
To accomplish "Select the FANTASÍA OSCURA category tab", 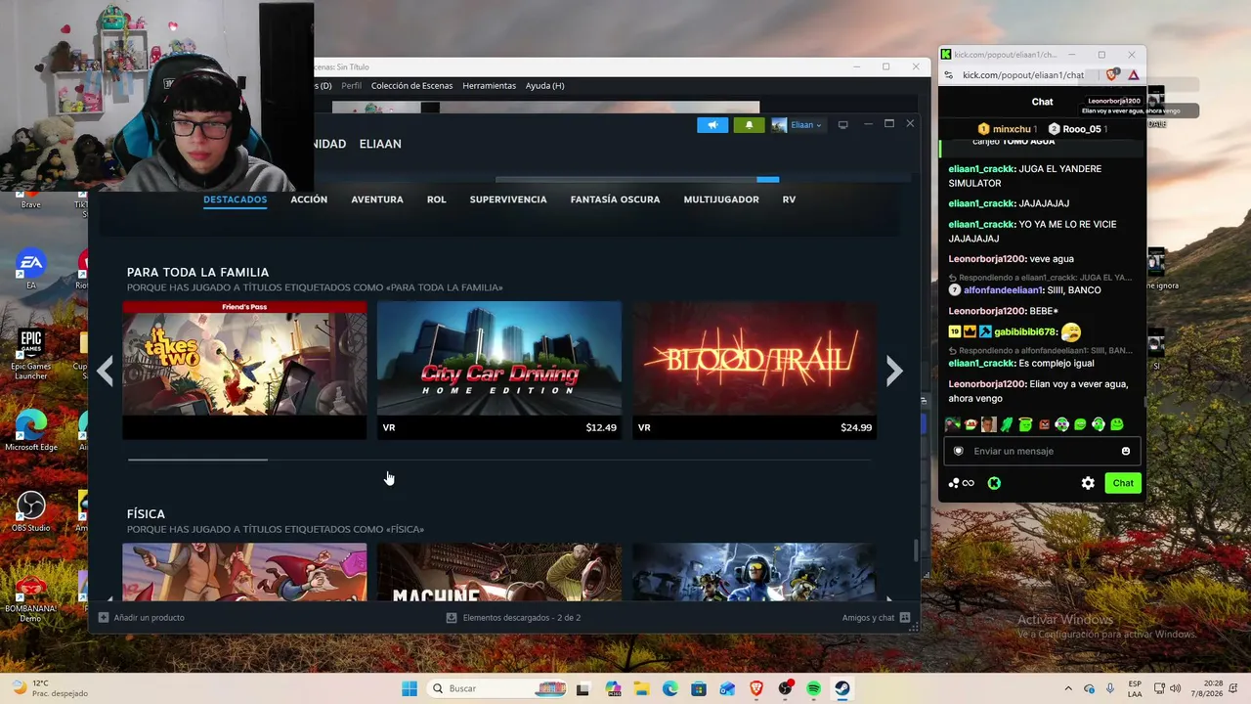I will point(615,199).
